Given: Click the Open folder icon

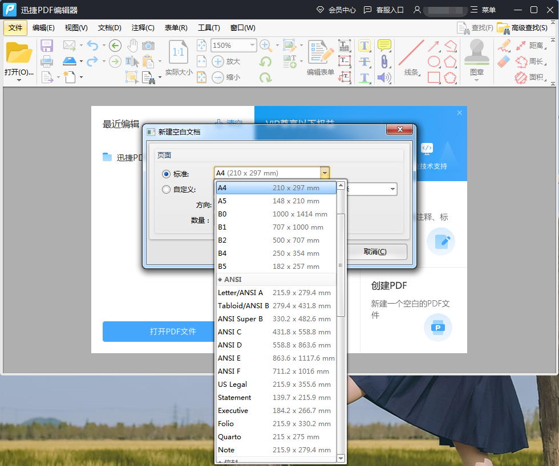Looking at the screenshot, I should click(19, 52).
